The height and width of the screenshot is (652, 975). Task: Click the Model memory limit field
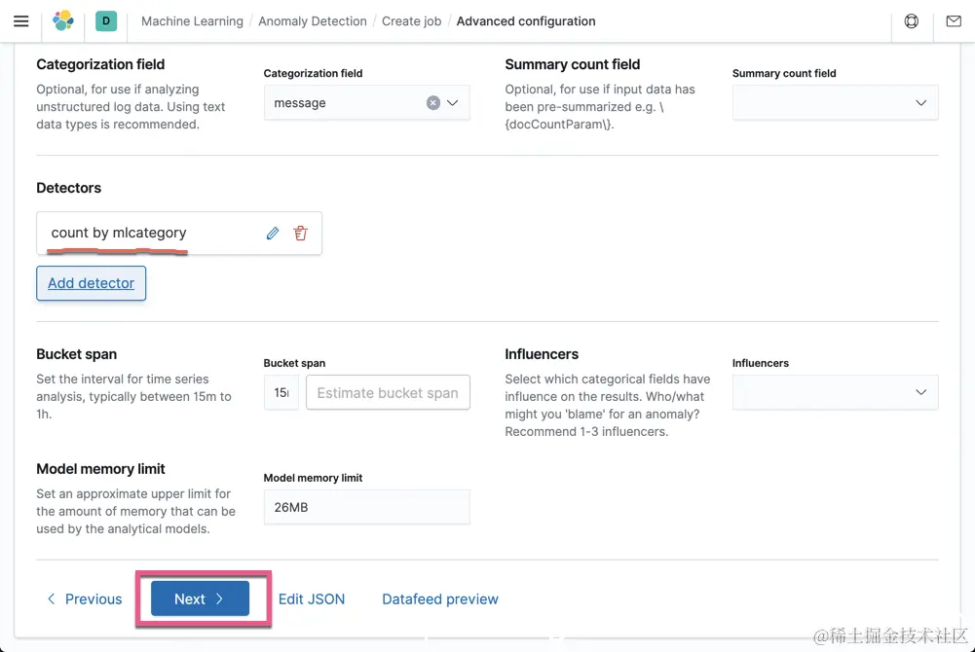366,507
